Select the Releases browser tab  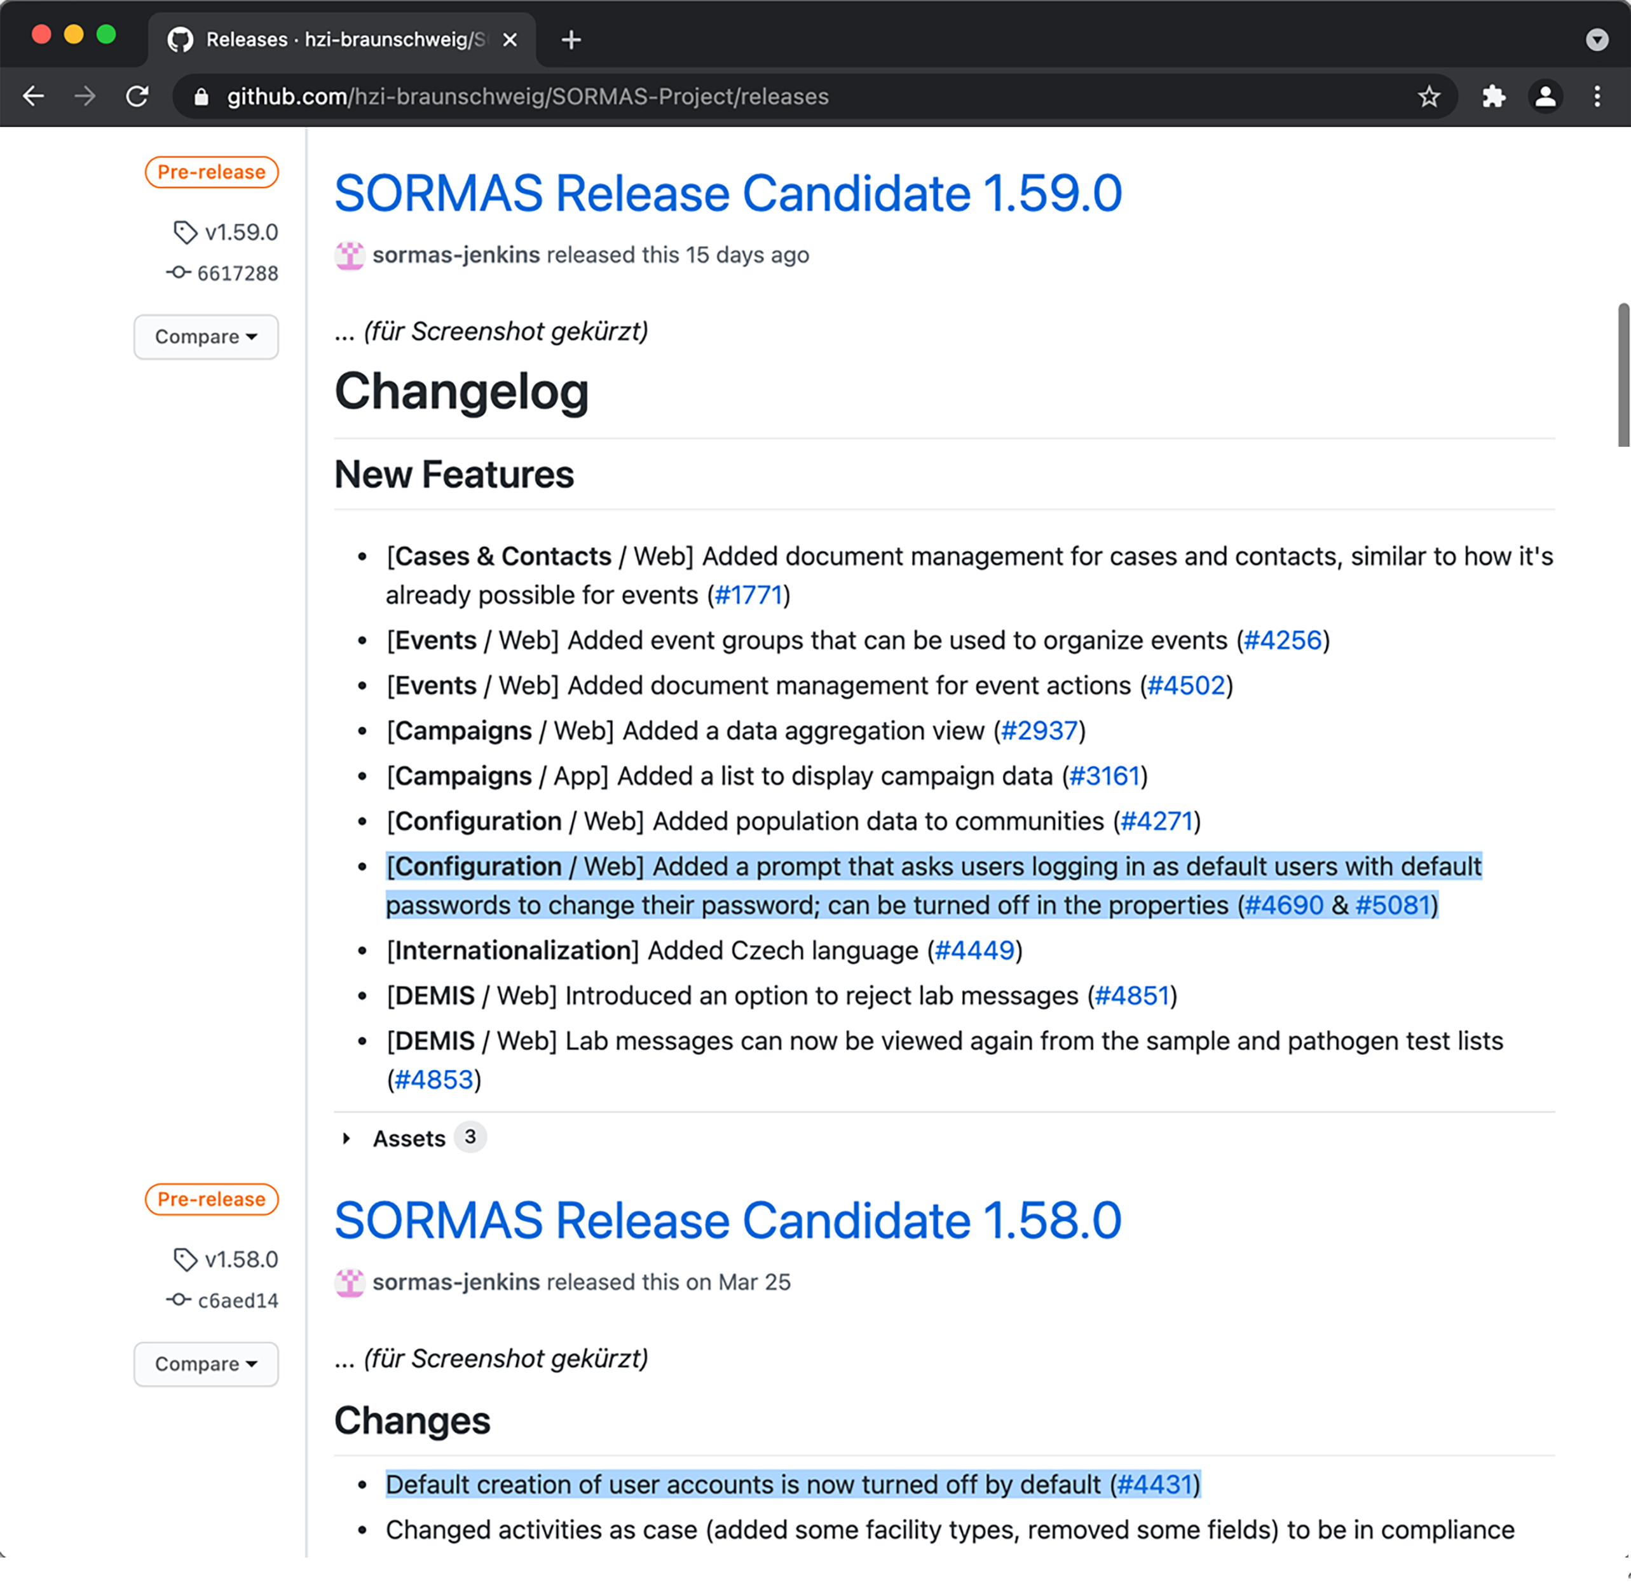[x=333, y=39]
